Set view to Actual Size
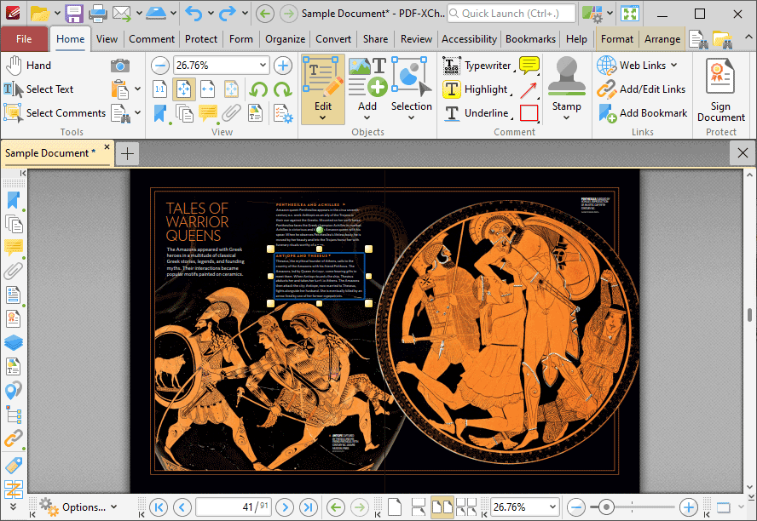The width and height of the screenshot is (757, 521). tap(159, 89)
